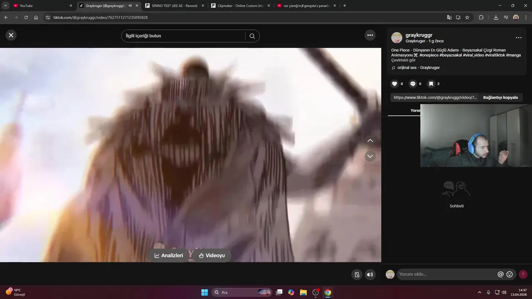
Task: Click the search magnifier icon
Action: point(252,36)
